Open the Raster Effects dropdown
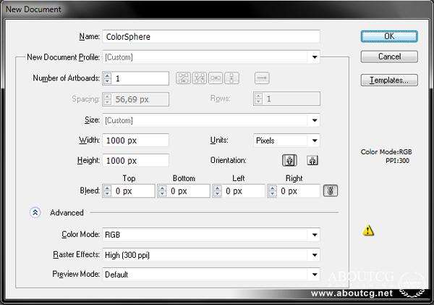Screen dimensions: 434x305 click(315, 255)
